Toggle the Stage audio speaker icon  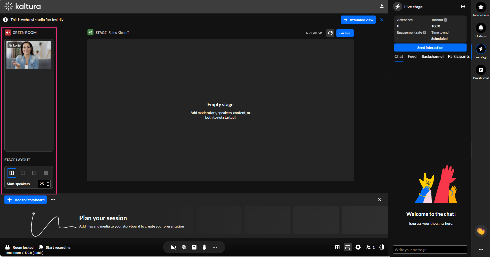90,32
